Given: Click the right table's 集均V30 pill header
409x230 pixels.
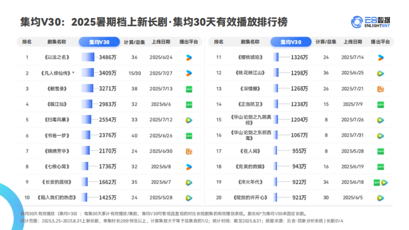Looking at the screenshot, I should point(291,42).
